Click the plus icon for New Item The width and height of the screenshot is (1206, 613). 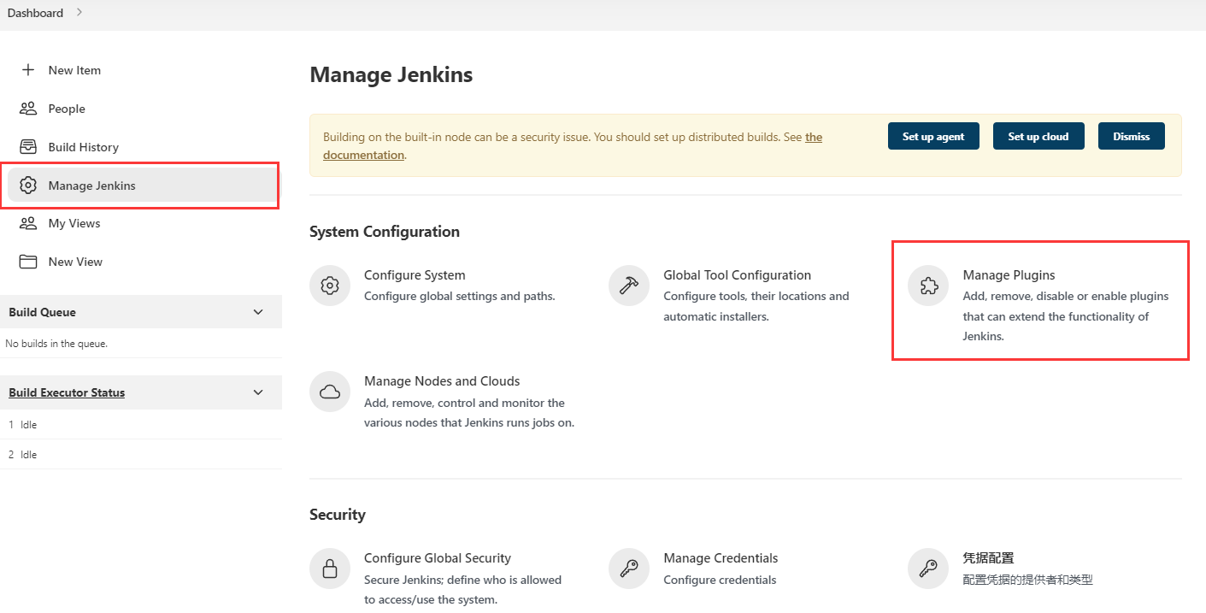coord(28,70)
